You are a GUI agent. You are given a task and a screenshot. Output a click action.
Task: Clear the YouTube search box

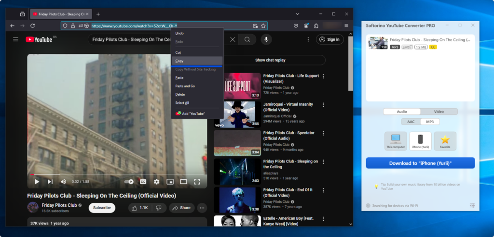[233, 39]
